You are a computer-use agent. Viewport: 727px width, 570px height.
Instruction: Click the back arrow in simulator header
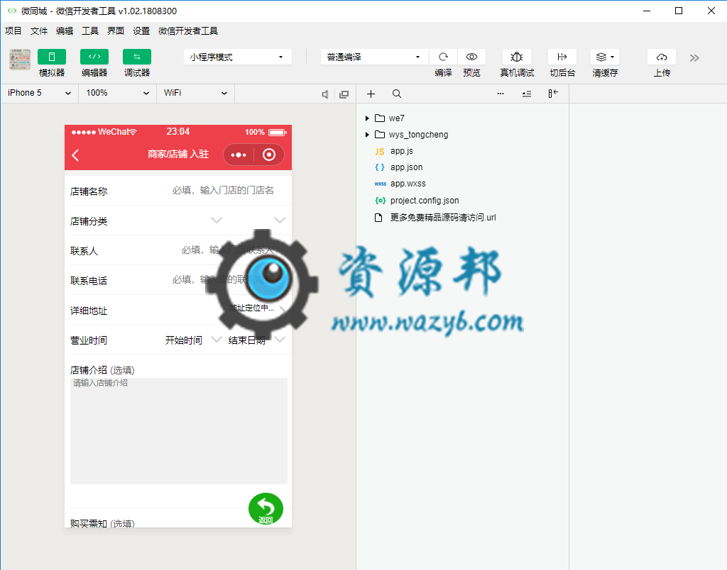coord(75,155)
